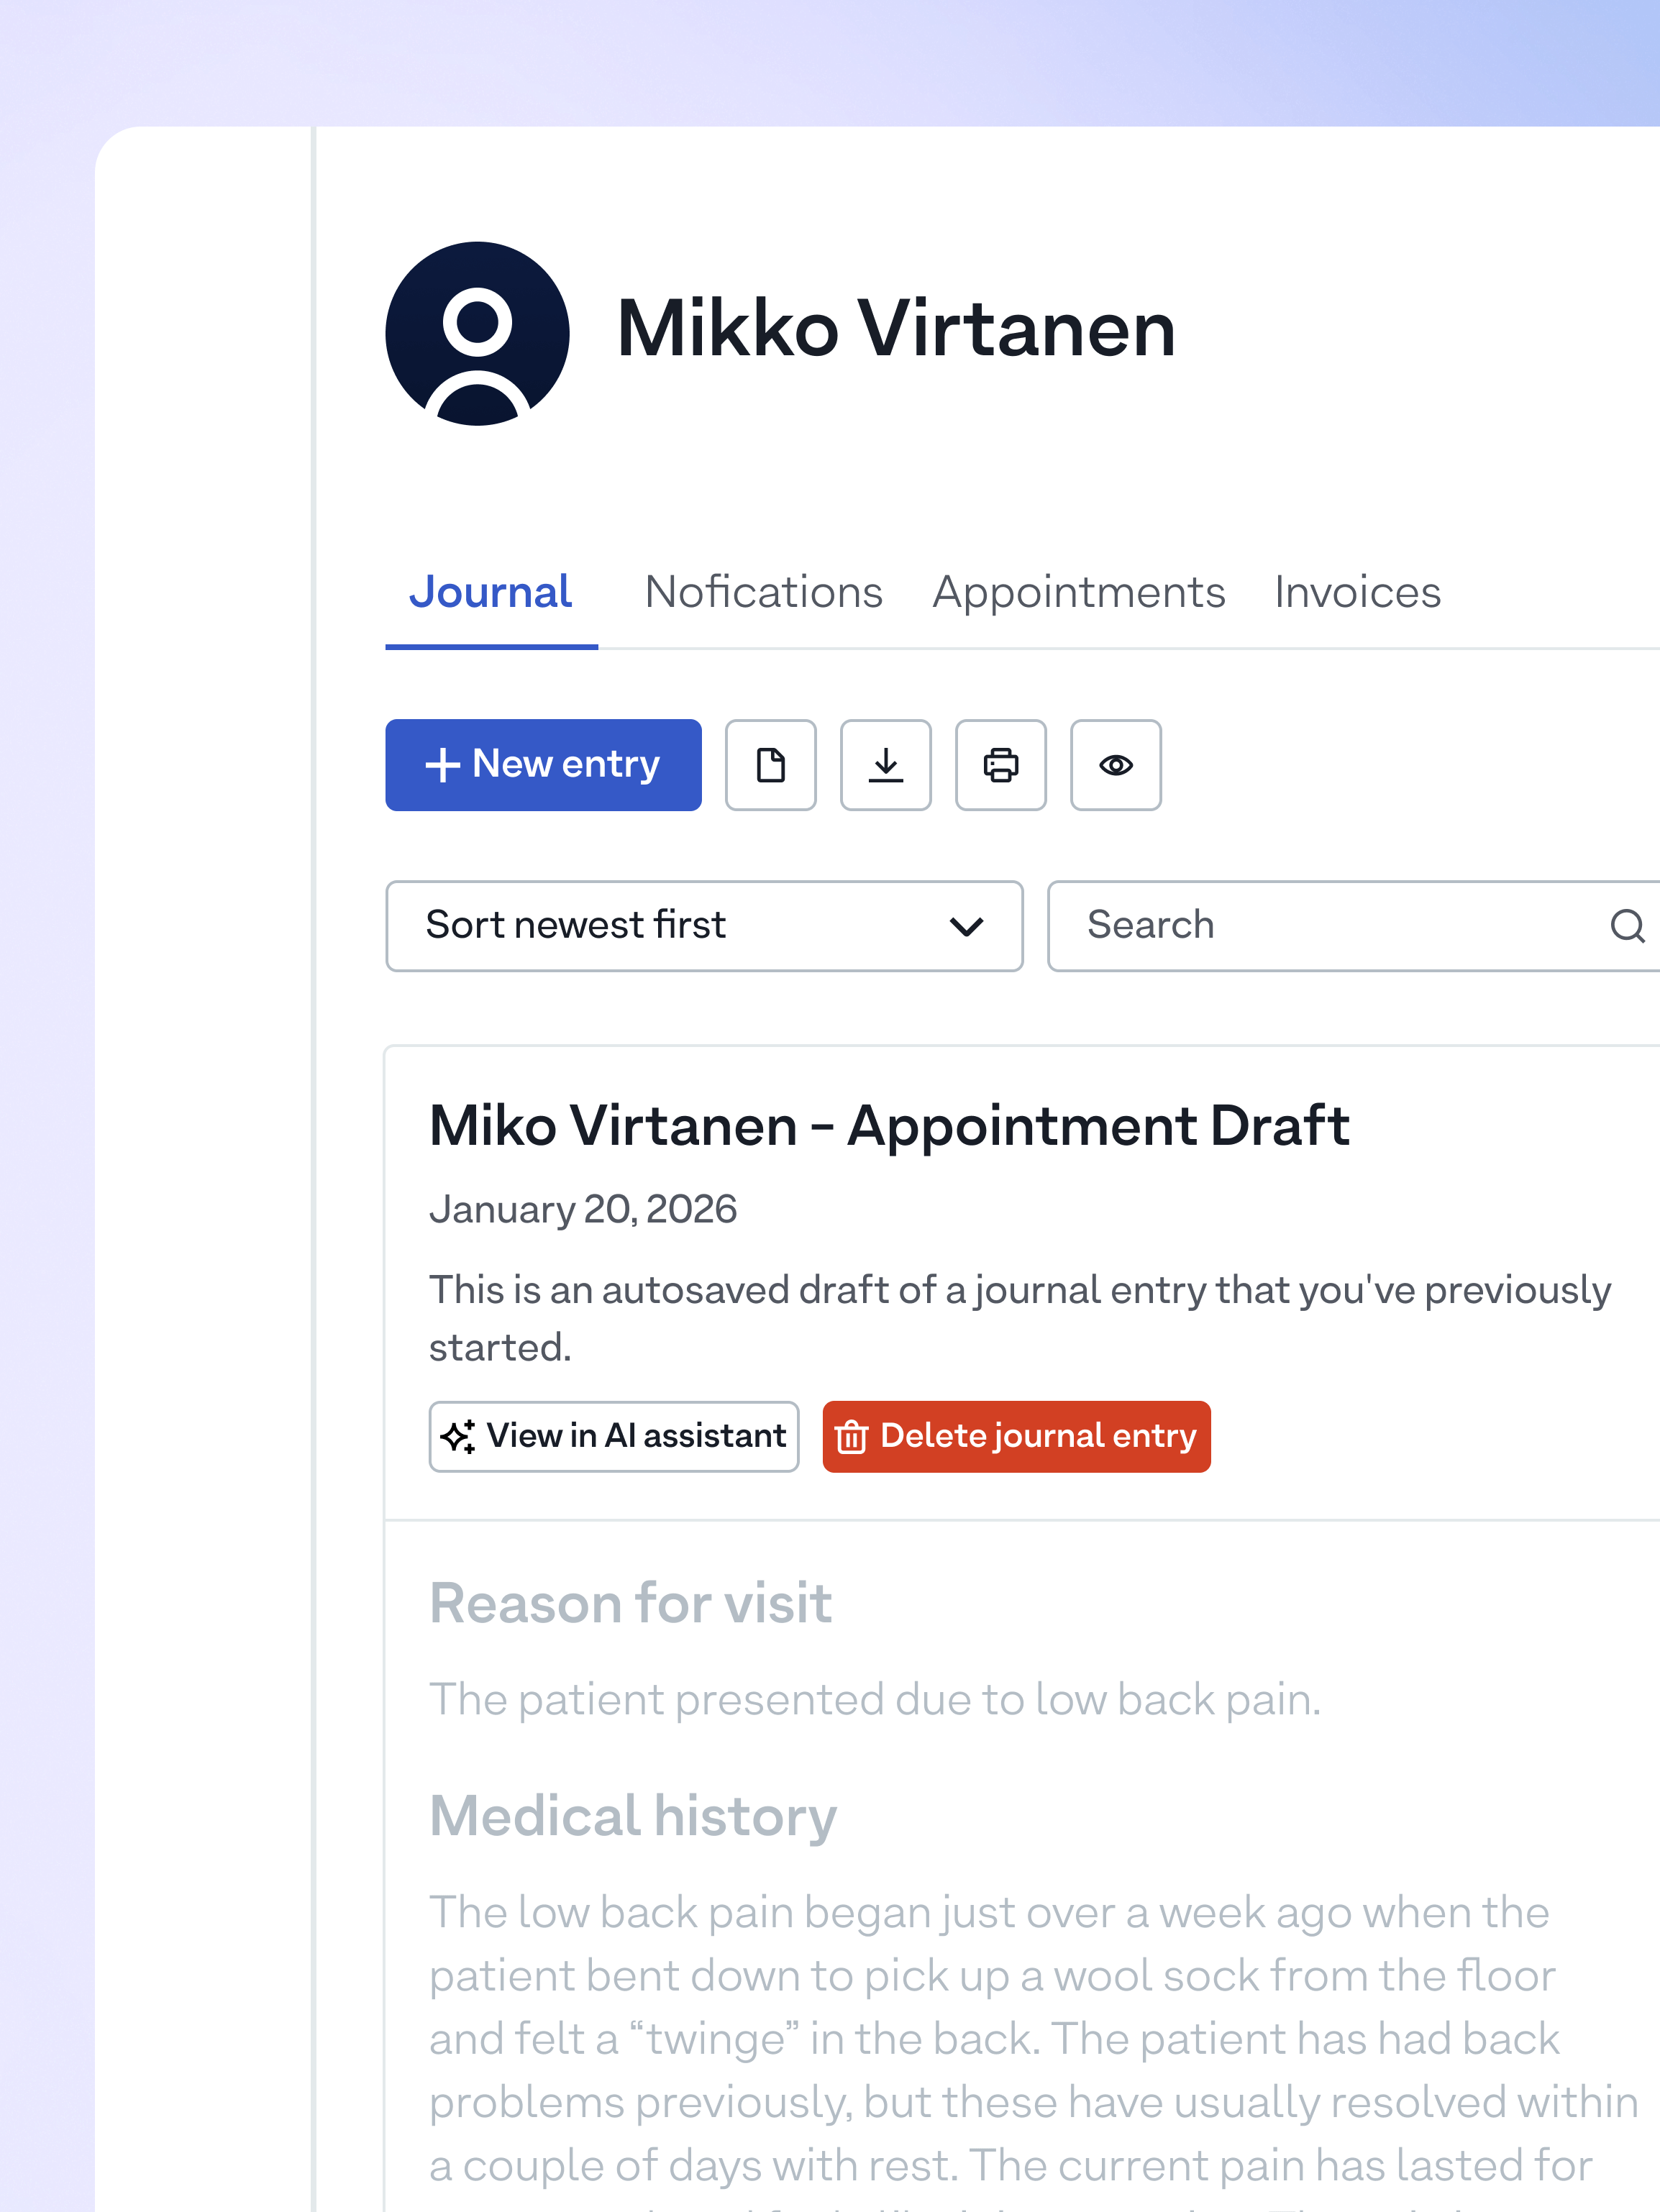
Task: Toggle the eye visibility icon button
Action: pos(1115,765)
